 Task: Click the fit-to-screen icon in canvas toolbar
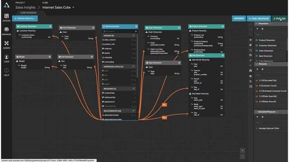[251, 86]
